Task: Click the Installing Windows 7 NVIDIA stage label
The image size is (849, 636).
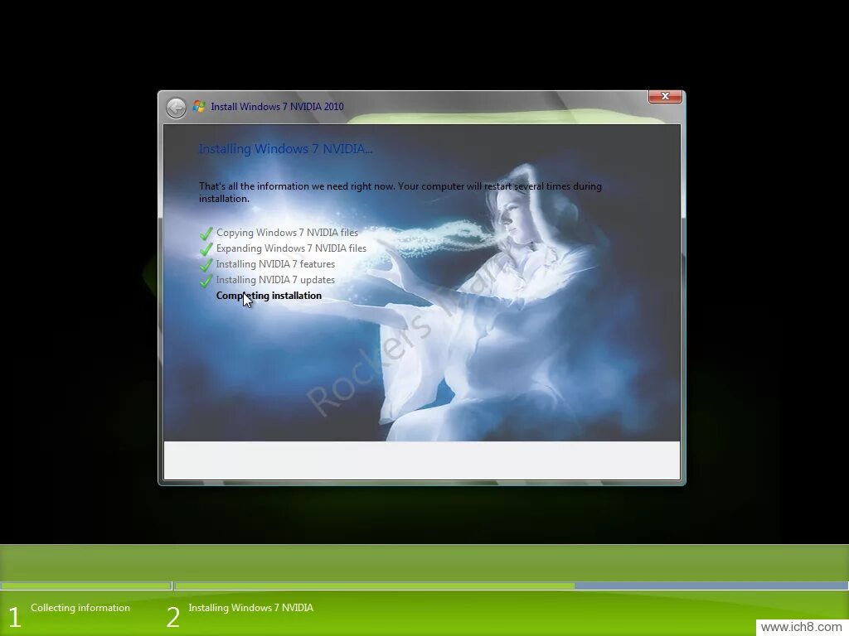Action: [x=250, y=607]
